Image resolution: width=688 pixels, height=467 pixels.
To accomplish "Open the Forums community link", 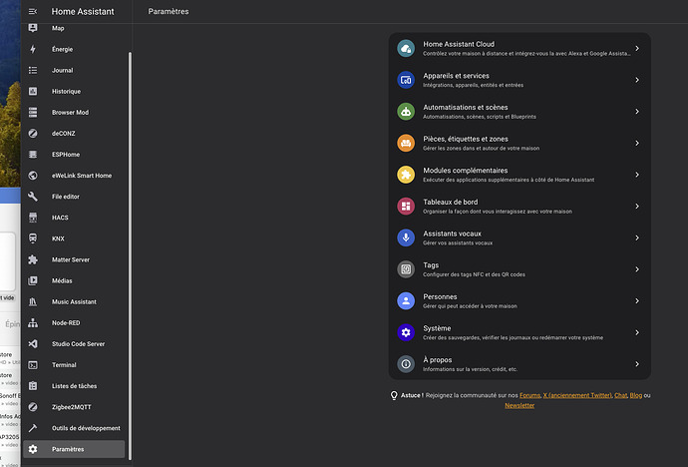I will (x=529, y=396).
